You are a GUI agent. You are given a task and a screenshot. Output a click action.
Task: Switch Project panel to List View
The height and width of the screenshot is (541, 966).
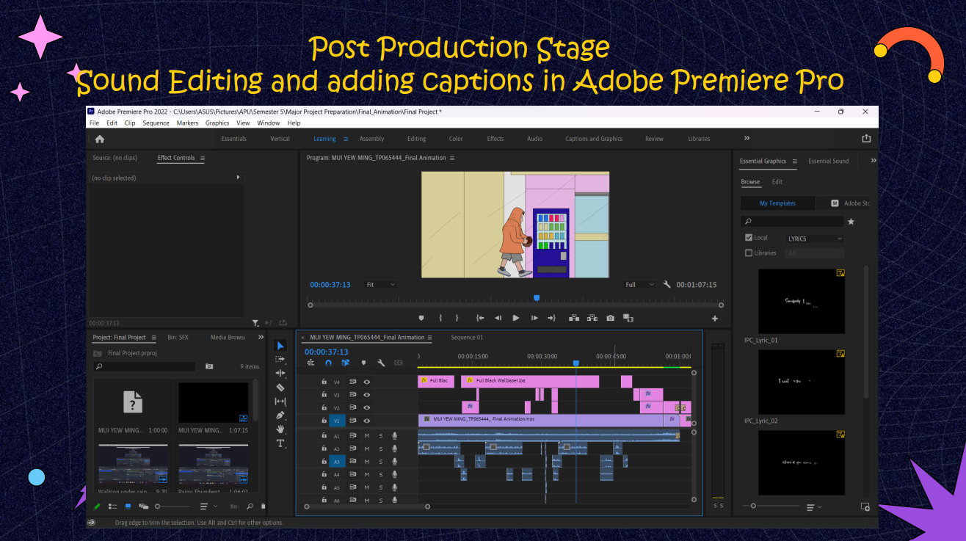(112, 506)
